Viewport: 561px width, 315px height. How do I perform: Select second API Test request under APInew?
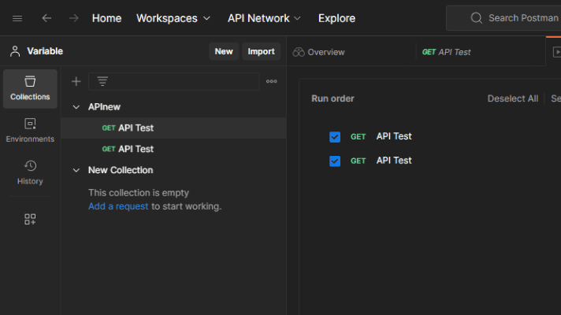coord(173,149)
